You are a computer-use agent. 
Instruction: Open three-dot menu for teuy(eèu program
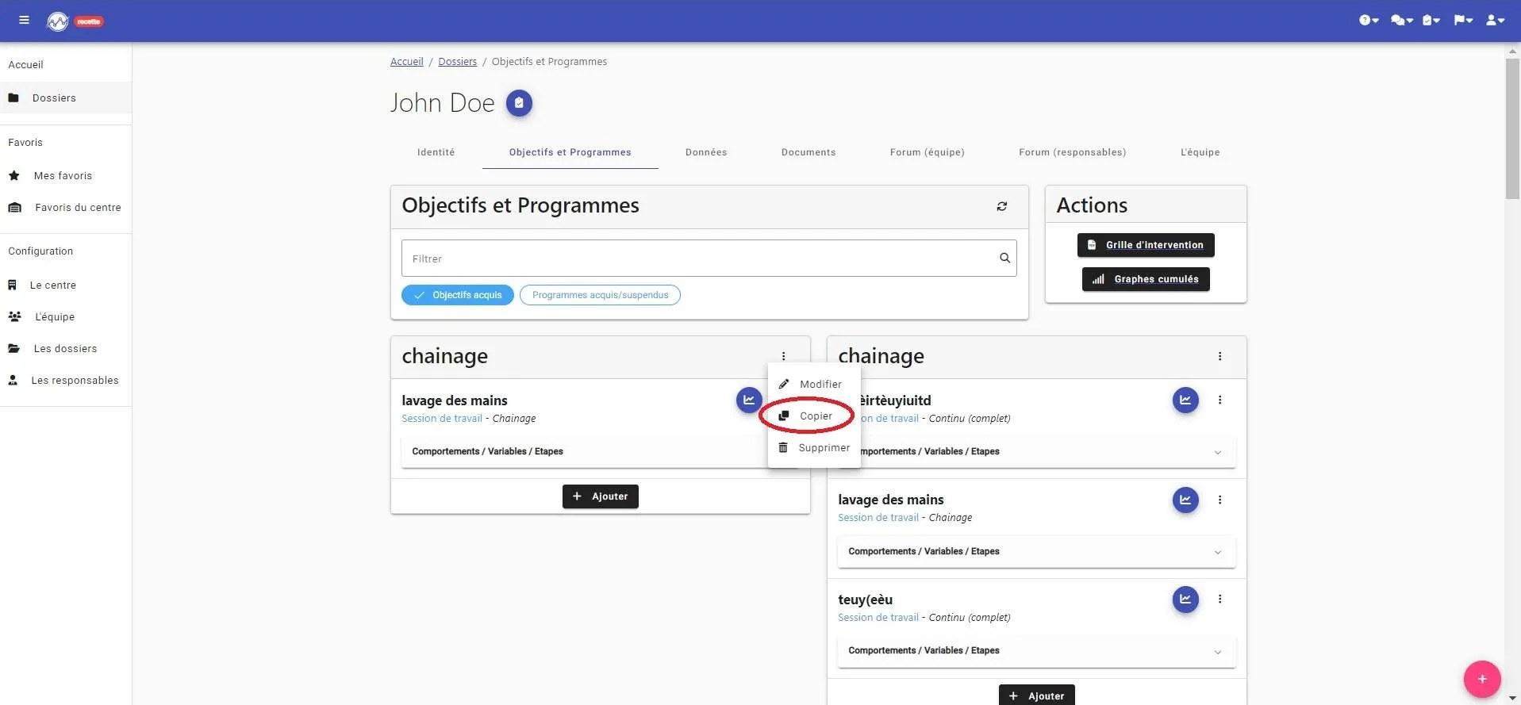click(1219, 599)
